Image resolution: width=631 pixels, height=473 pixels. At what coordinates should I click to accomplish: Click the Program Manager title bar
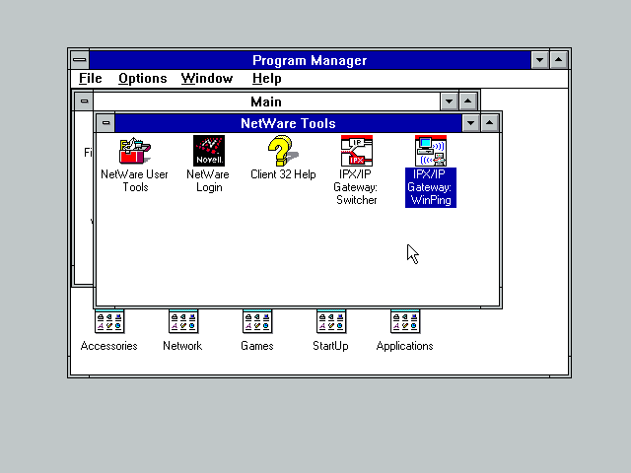point(310,60)
